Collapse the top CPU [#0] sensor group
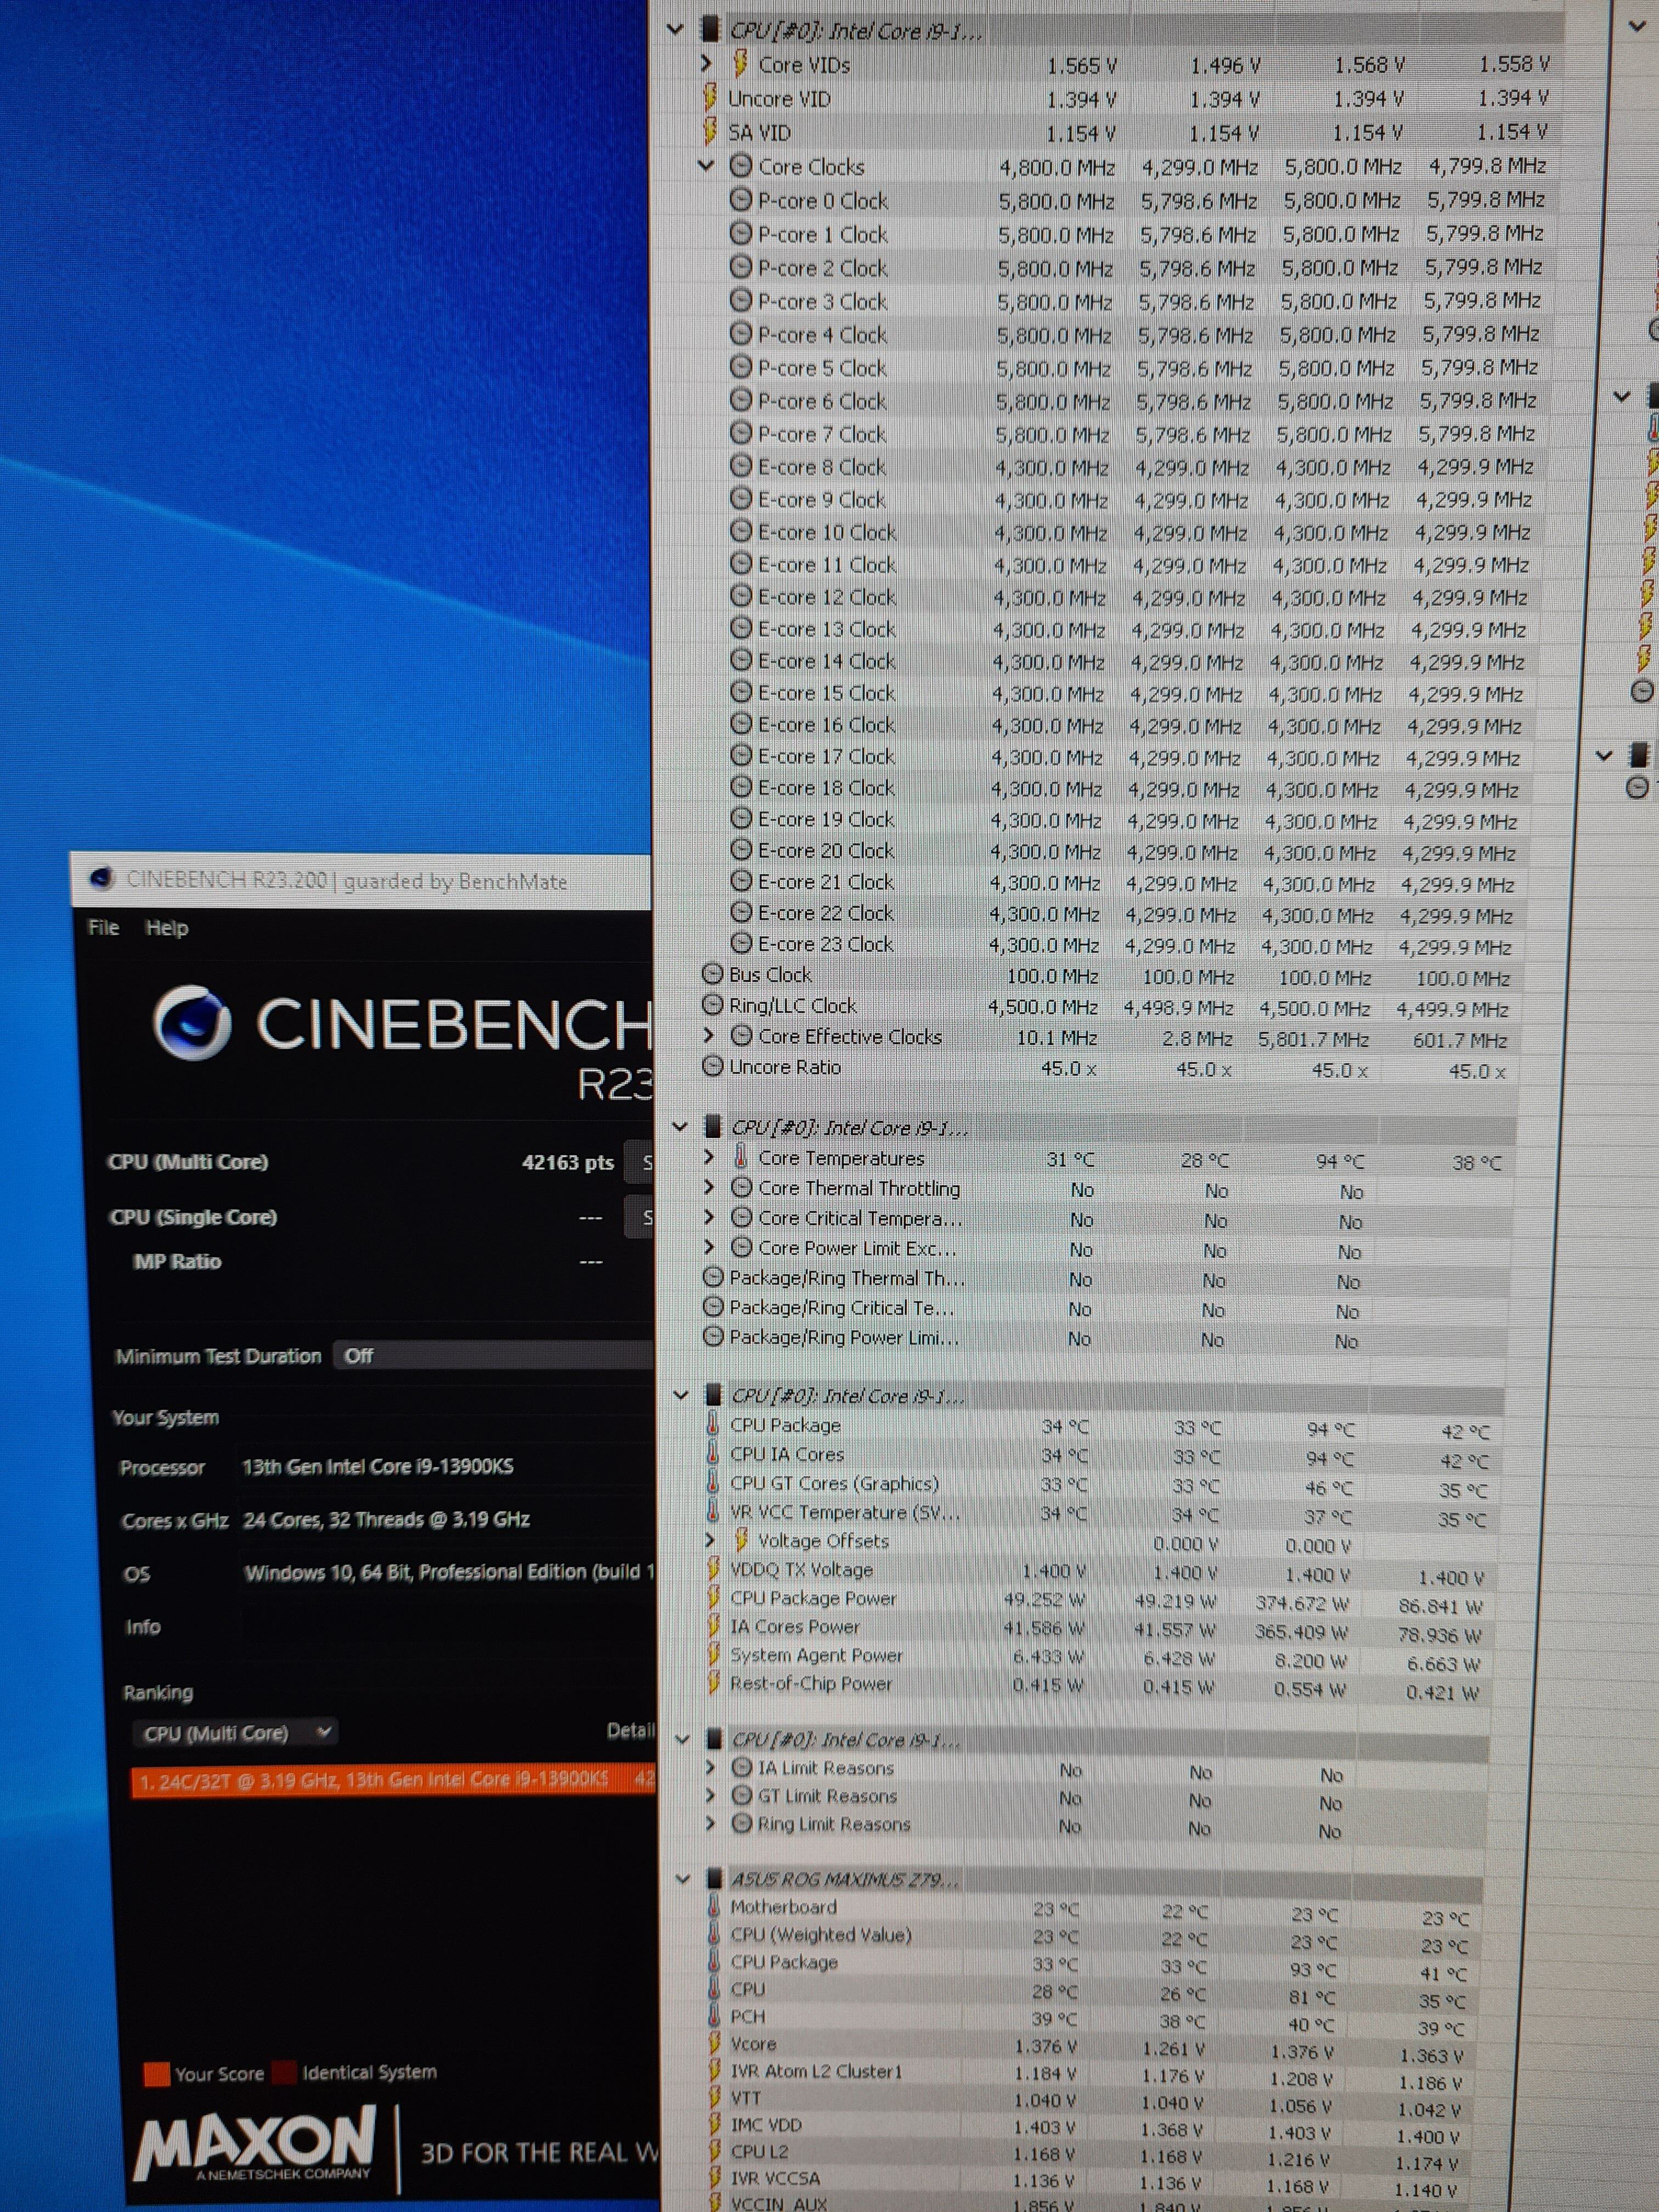 pos(675,29)
